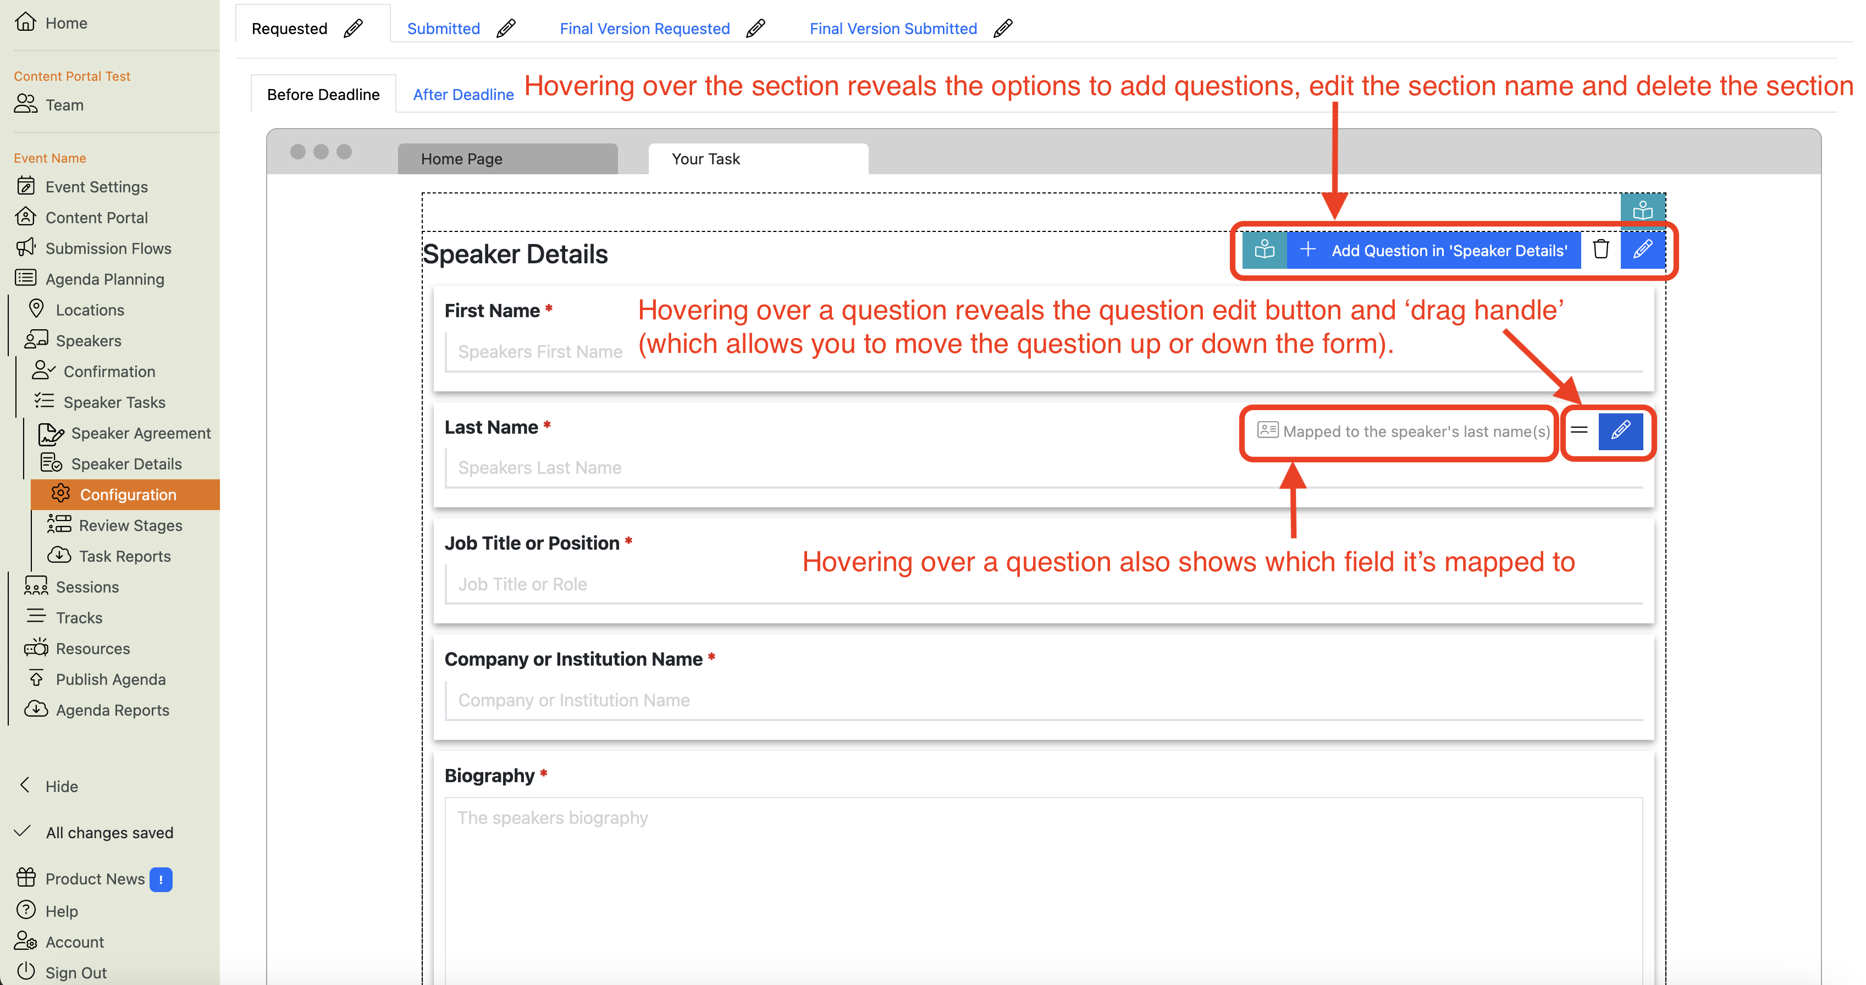Open Speaker Tasks in the sidebar
The image size is (1866, 985).
coord(100,402)
